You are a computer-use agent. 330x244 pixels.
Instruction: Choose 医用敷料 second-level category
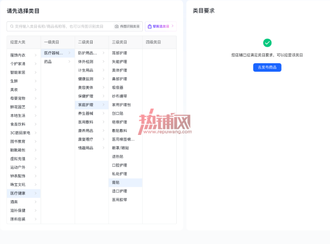coord(92,122)
